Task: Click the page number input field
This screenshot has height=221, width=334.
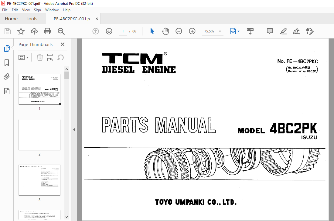Action: [123, 31]
